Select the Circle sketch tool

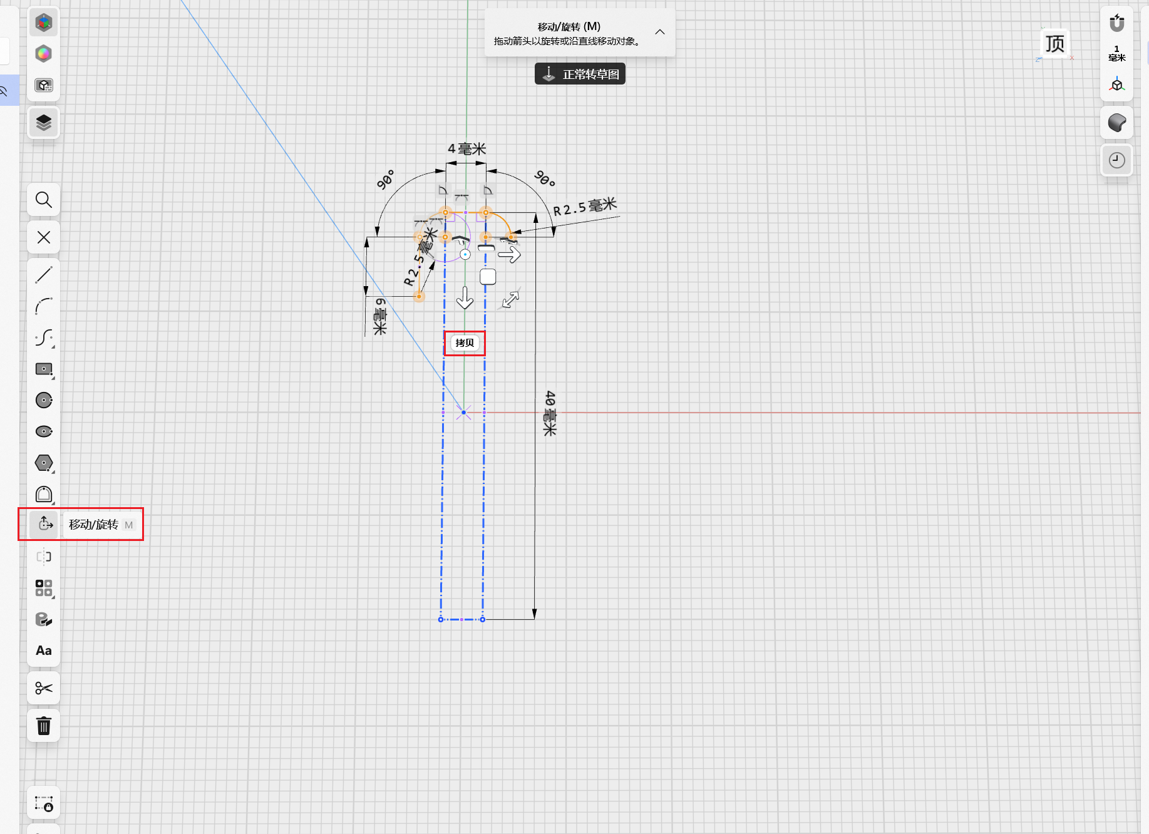44,400
